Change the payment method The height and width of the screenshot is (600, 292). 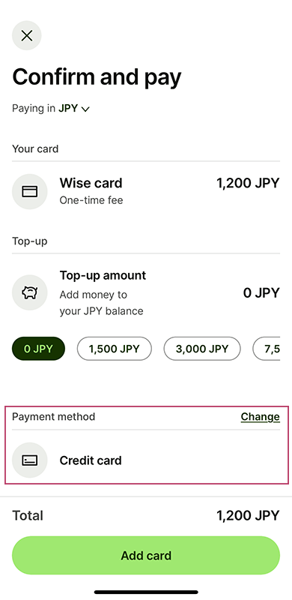[261, 417]
